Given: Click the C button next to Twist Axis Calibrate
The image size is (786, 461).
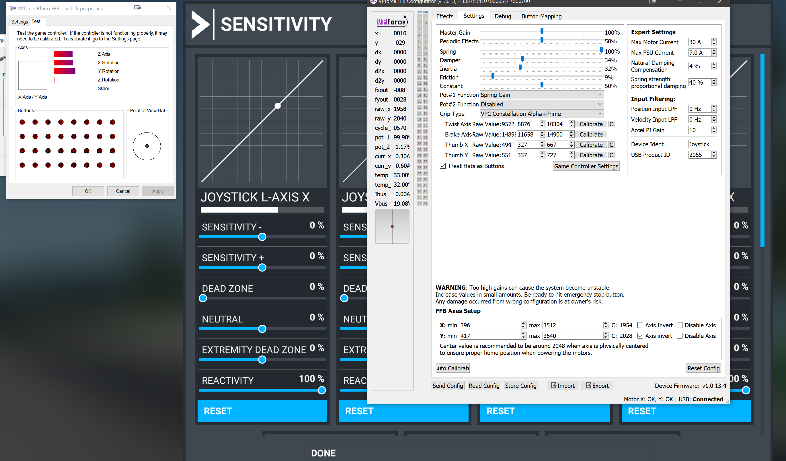Looking at the screenshot, I should pos(611,124).
